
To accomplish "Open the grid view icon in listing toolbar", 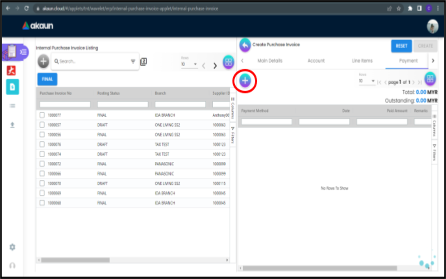I will pyautogui.click(x=228, y=62).
